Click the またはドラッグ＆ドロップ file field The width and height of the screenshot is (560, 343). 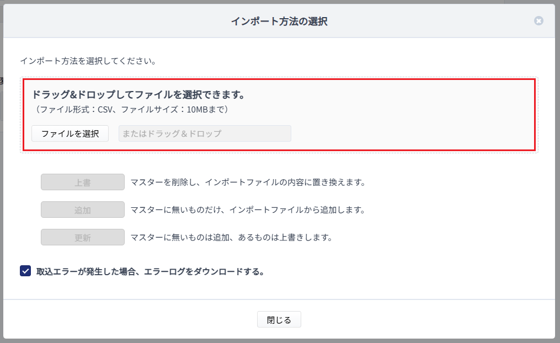[x=205, y=133]
